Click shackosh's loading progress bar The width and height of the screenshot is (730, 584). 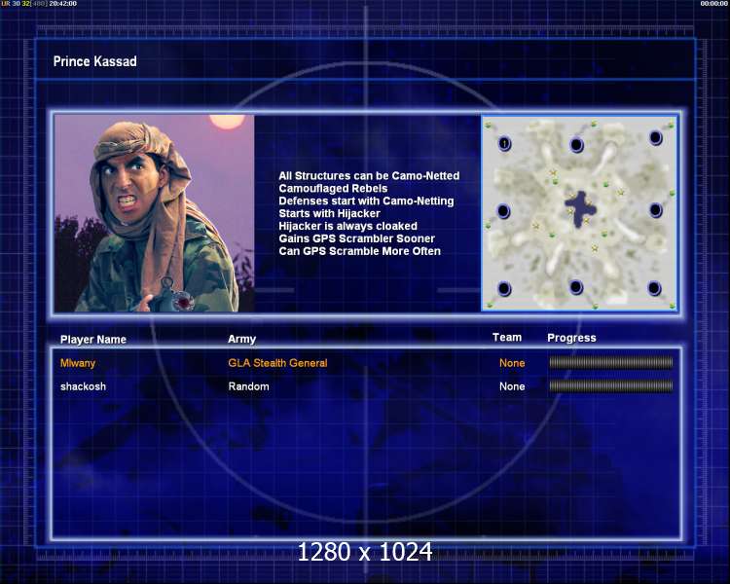tap(611, 385)
